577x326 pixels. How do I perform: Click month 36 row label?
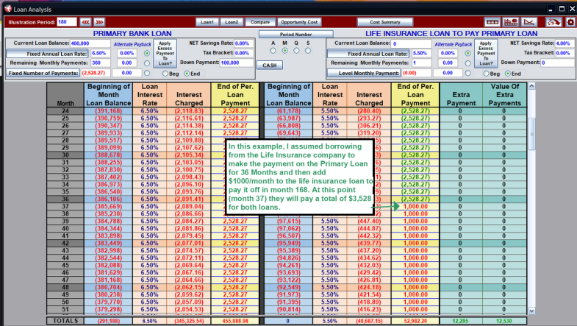click(x=65, y=199)
